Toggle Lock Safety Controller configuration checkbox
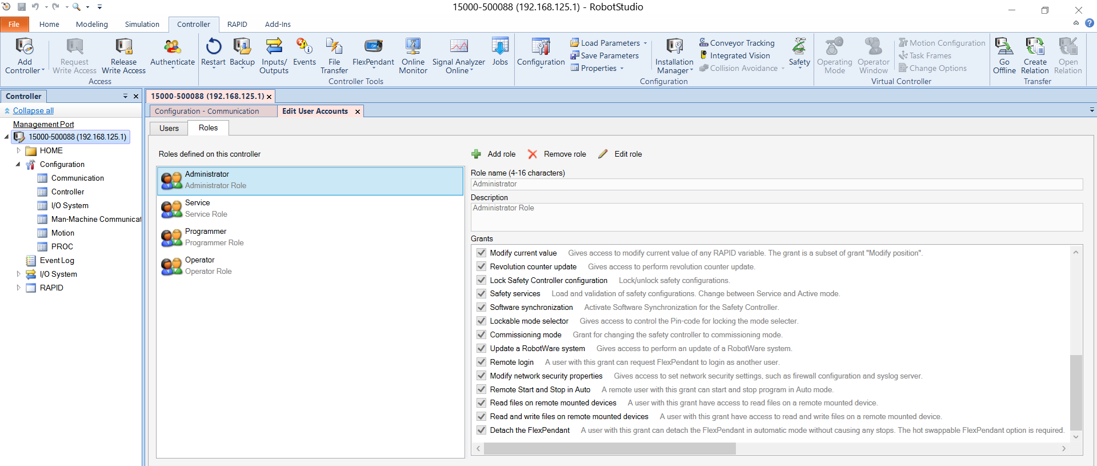 [x=481, y=280]
